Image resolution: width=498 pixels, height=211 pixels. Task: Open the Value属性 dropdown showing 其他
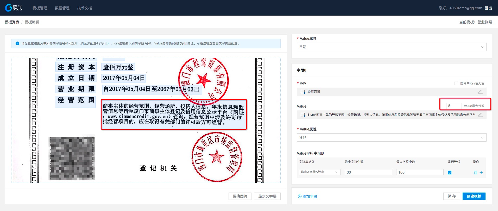pyautogui.click(x=392, y=137)
